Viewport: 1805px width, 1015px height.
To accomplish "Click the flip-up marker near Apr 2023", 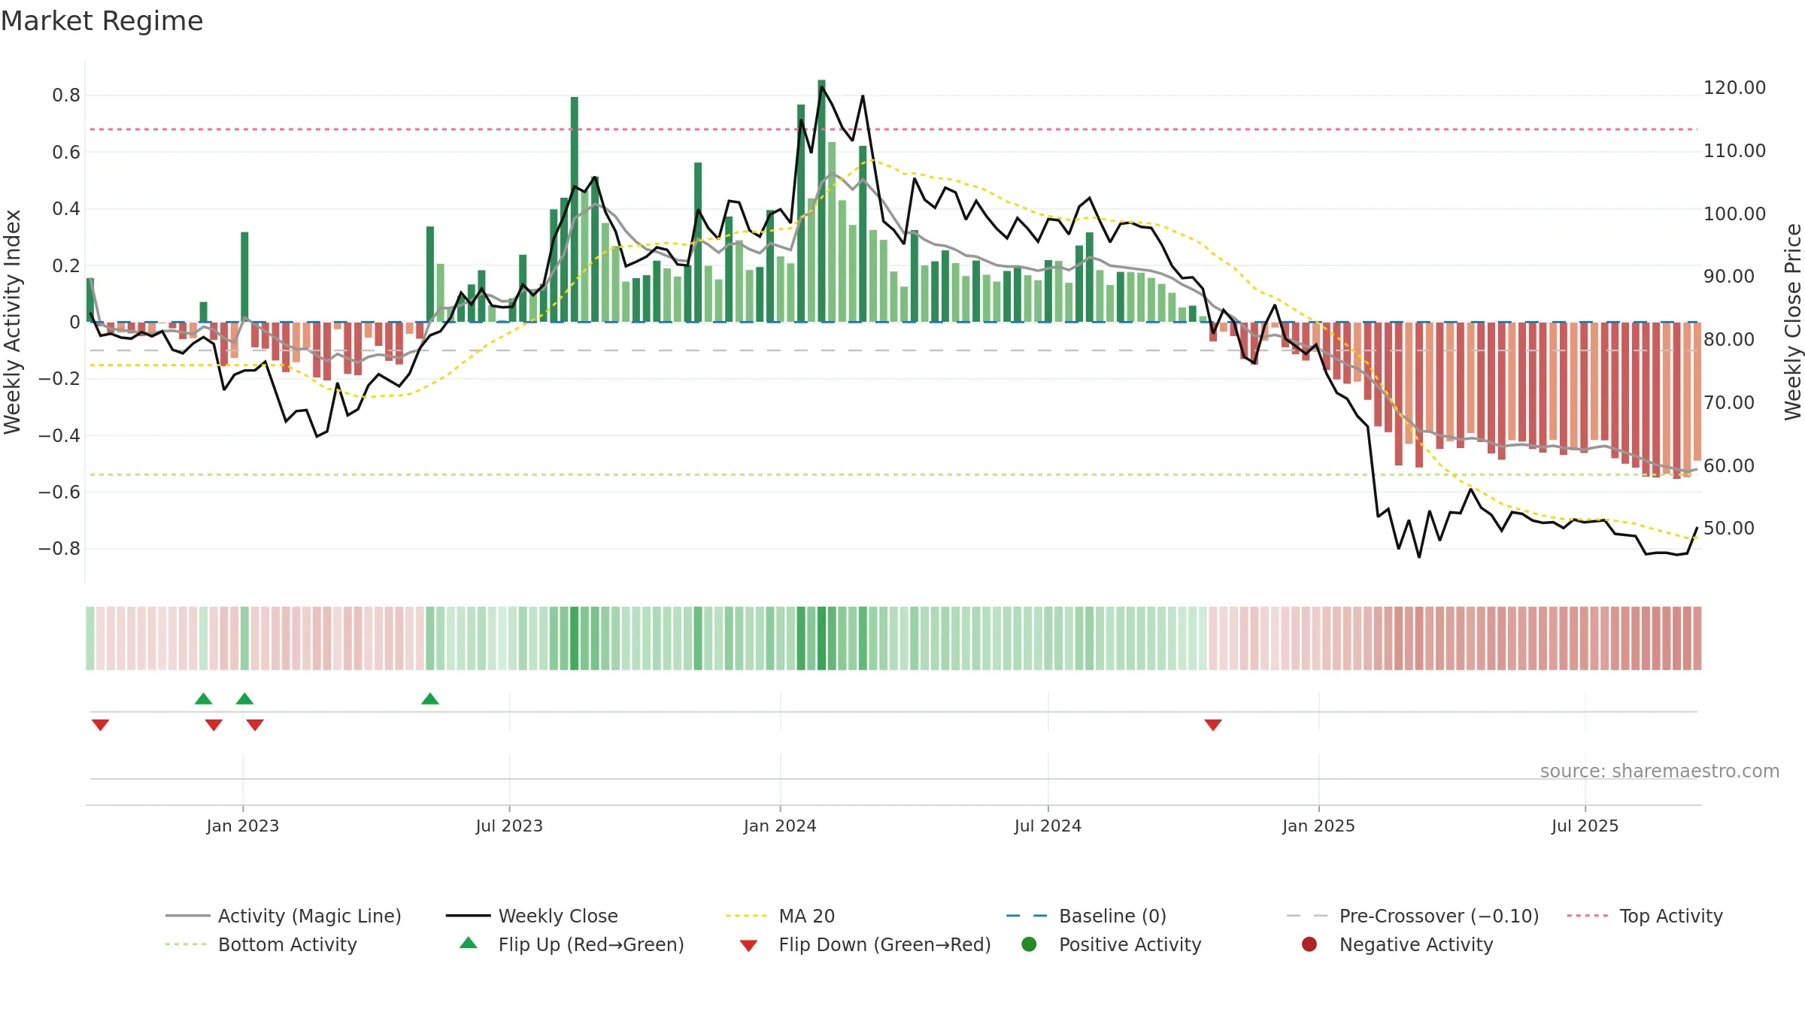I will click(x=430, y=698).
